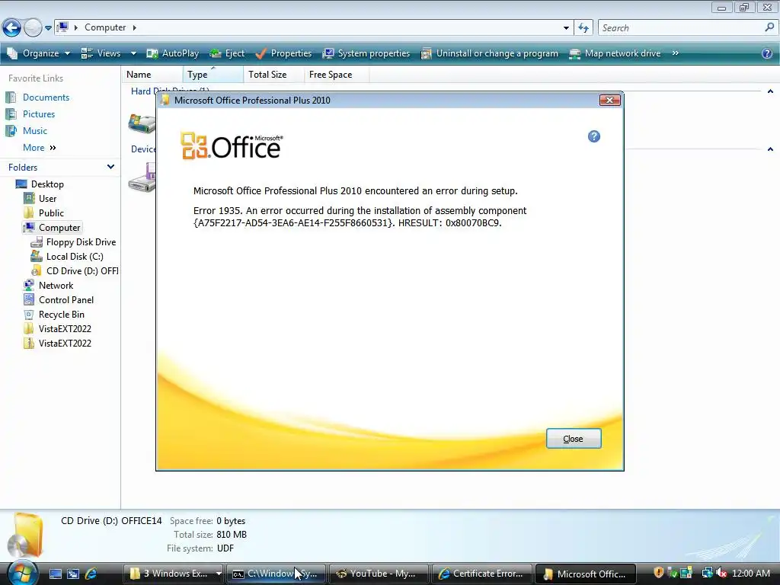780x585 pixels.
Task: Launch Internet Explorer from quick launch
Action: pyautogui.click(x=91, y=574)
